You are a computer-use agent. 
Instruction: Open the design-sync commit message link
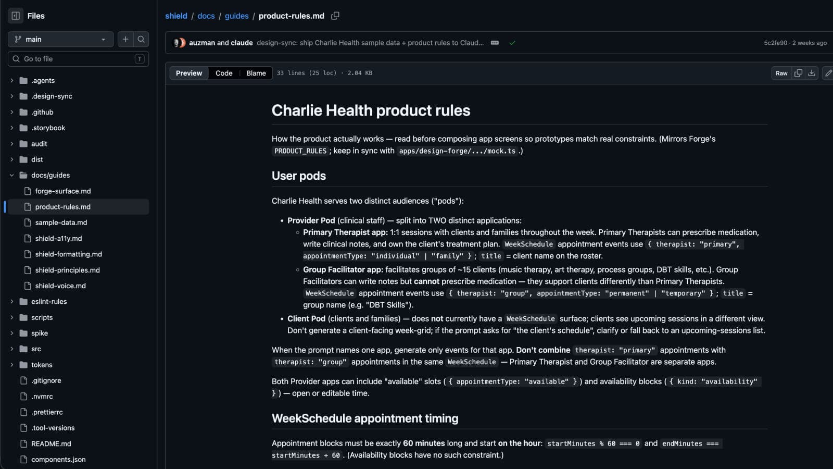[370, 43]
